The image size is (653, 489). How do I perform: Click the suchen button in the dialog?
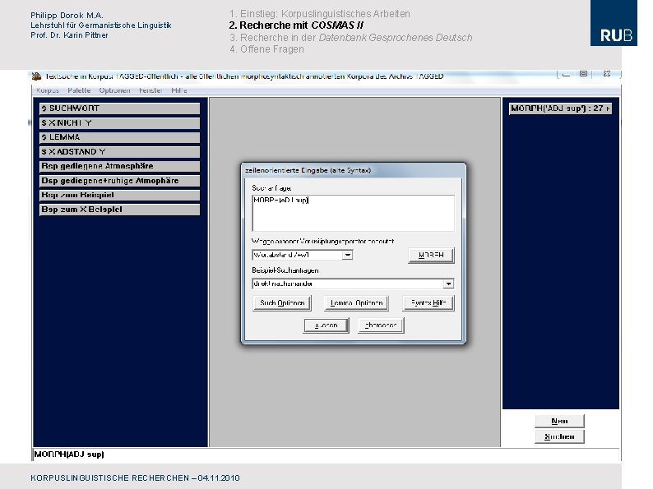point(326,325)
